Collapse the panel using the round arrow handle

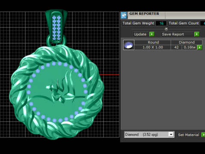166,29
